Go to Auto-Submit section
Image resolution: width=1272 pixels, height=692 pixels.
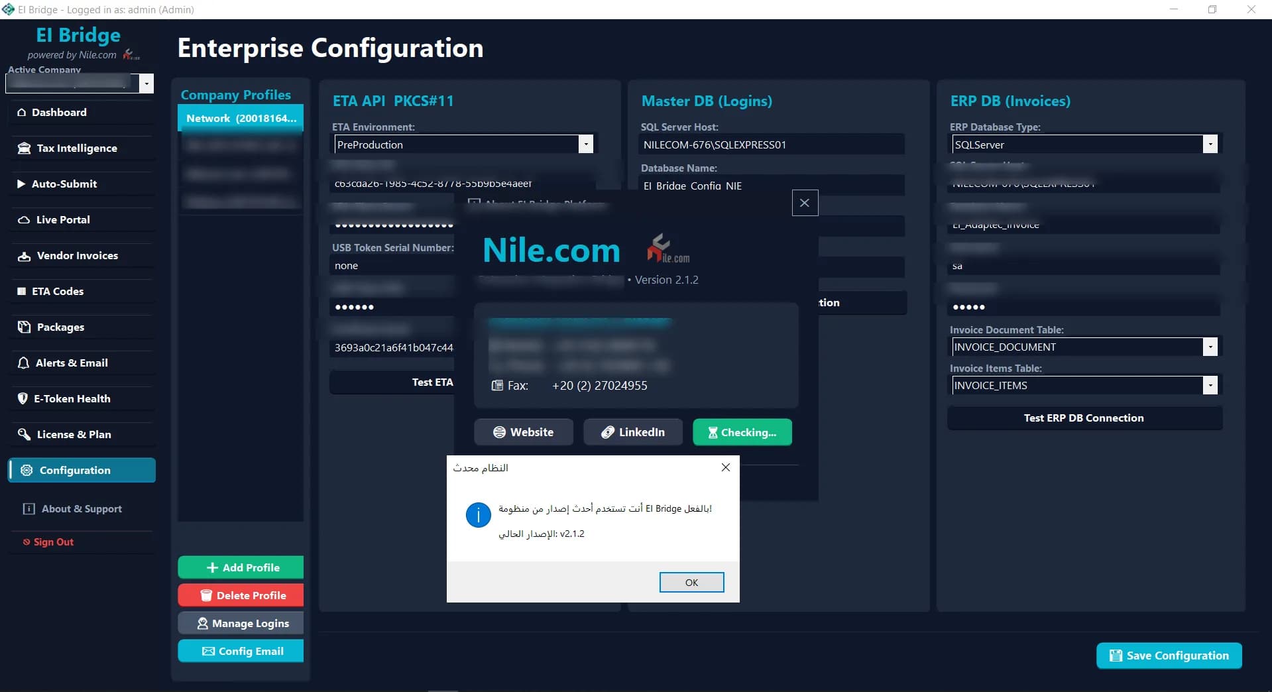[82, 184]
